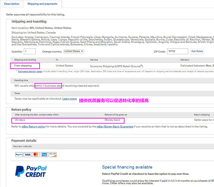Viewport: 214px width, 187px height.
Task: Click the American Express card icon
Action: (44, 154)
